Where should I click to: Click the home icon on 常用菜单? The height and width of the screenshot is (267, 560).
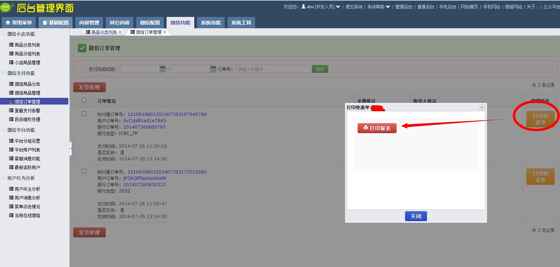tap(8, 23)
